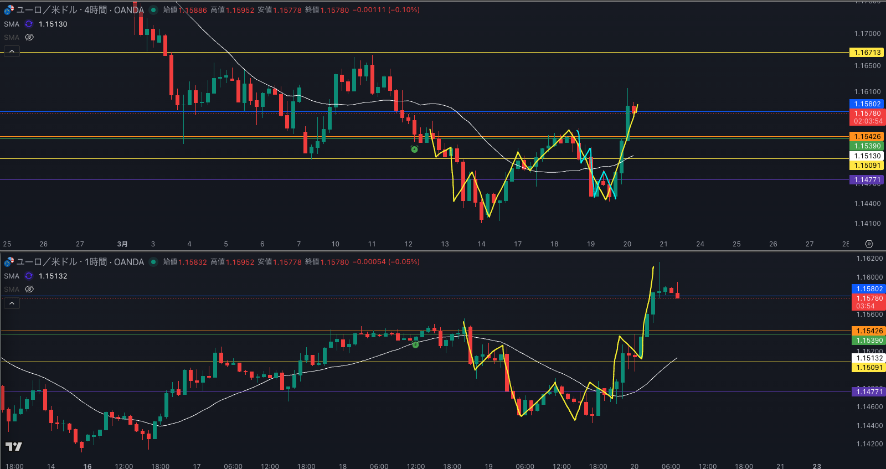Screen dimensions: 886x469
Task: Click the orange 1.15426 price label in upper chart
Action: 867,137
